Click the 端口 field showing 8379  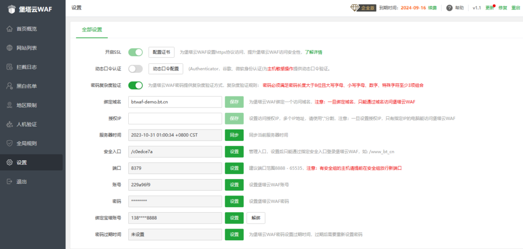pyautogui.click(x=175, y=168)
